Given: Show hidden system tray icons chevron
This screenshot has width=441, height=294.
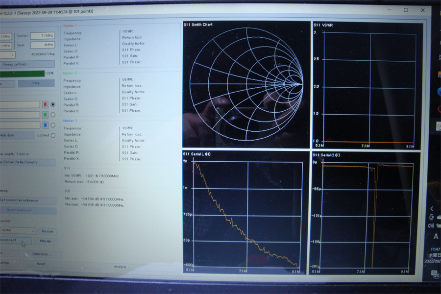Looking at the screenshot, I should point(431,209).
